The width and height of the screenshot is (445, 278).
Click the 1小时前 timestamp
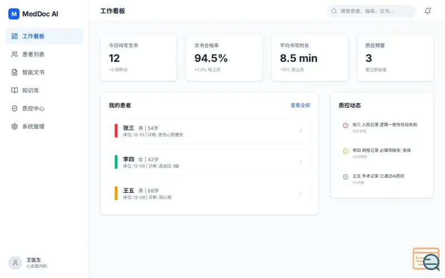[x=358, y=183]
